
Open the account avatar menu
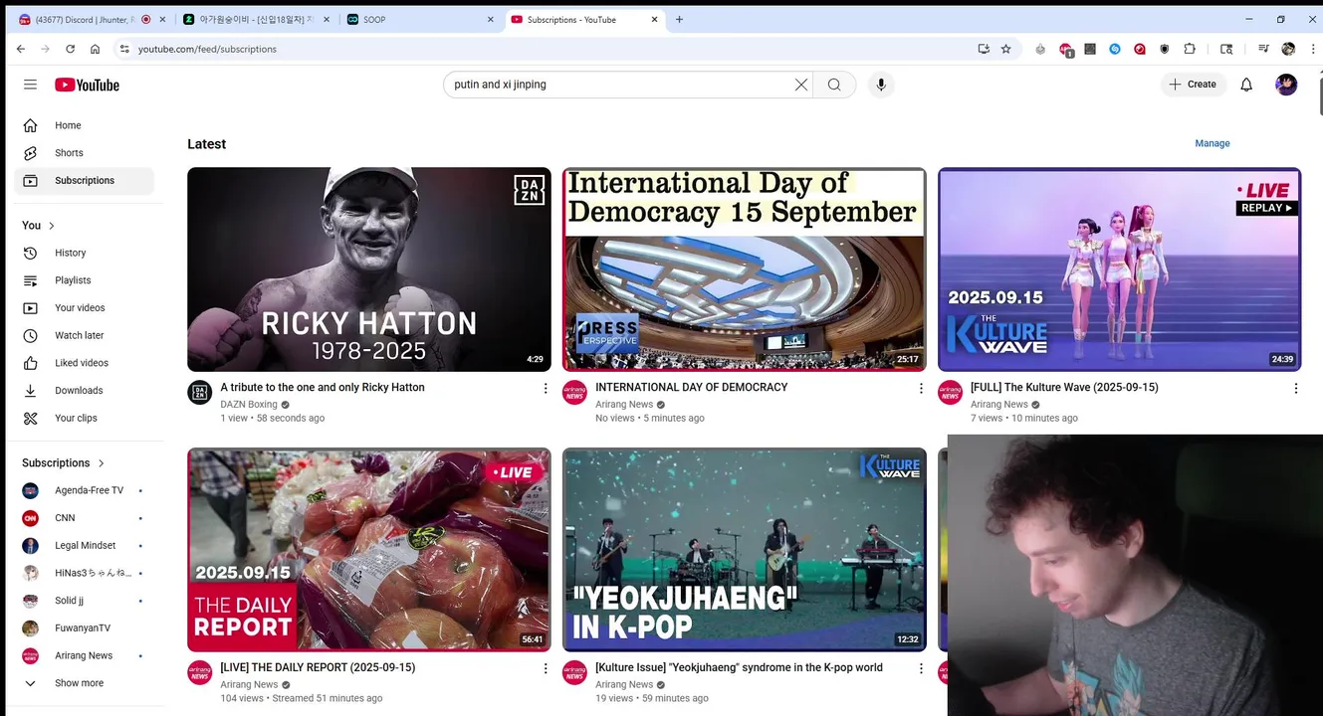1286,85
